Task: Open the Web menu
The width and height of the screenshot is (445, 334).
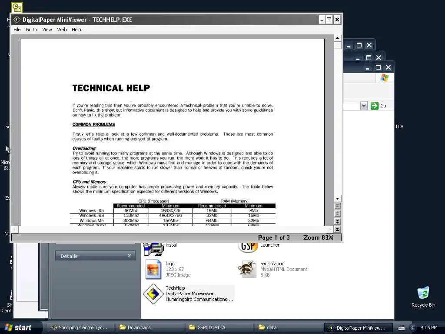Action: (62, 30)
